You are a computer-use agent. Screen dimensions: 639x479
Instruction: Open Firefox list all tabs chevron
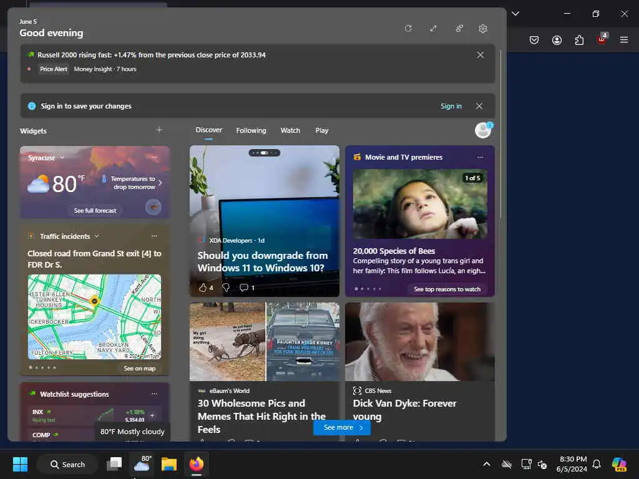tap(515, 14)
